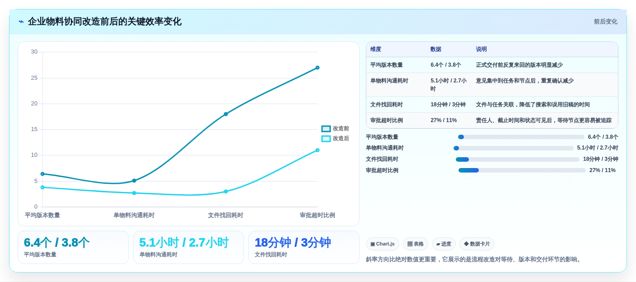The width and height of the screenshot is (636, 282).
Task: Click the 6.4个 / 3.8个 data card
Action: click(x=73, y=247)
